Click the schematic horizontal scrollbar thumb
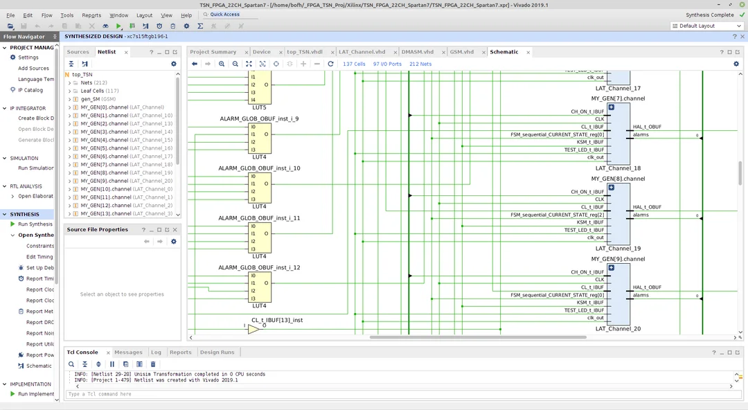748x410 pixels. tap(477, 337)
